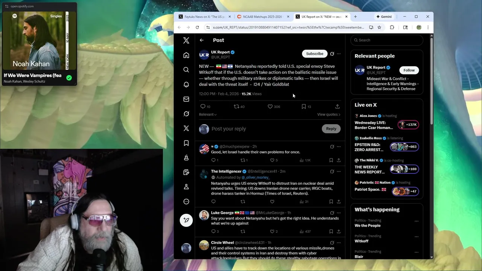Screen dimensions: 482x271
Task: Bookmark The Intelligencer reply
Action: [x=331, y=201]
